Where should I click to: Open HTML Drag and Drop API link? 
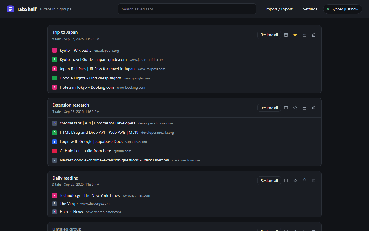click(99, 133)
